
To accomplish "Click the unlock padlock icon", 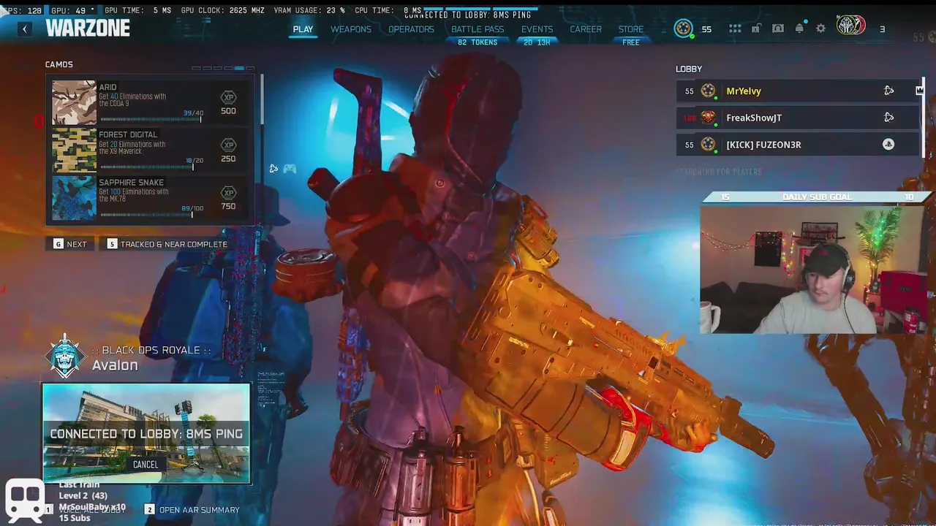I will tap(756, 28).
